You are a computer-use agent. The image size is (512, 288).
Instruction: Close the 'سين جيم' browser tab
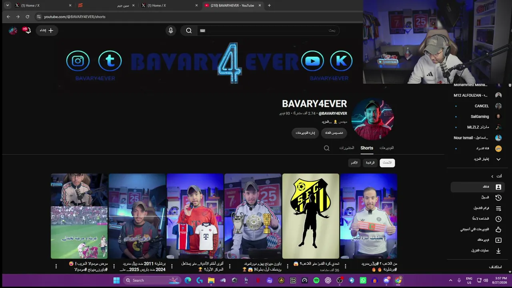coord(133,6)
